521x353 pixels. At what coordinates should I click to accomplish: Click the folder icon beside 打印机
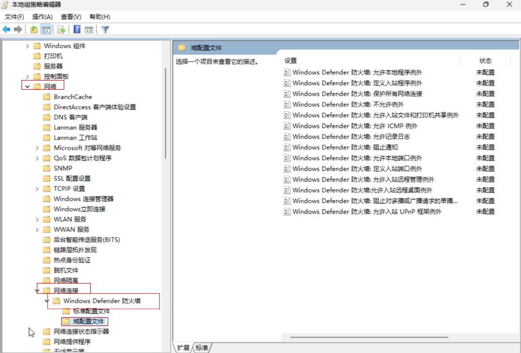(37, 56)
